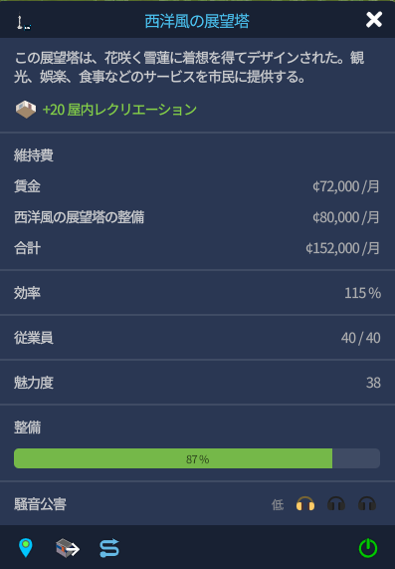Viewport: 395px width, 569px height.
Task: Click the blue location pin icon
Action: (x=25, y=548)
